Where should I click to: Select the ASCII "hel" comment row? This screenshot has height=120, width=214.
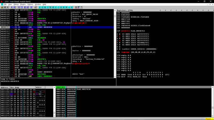click(78, 74)
